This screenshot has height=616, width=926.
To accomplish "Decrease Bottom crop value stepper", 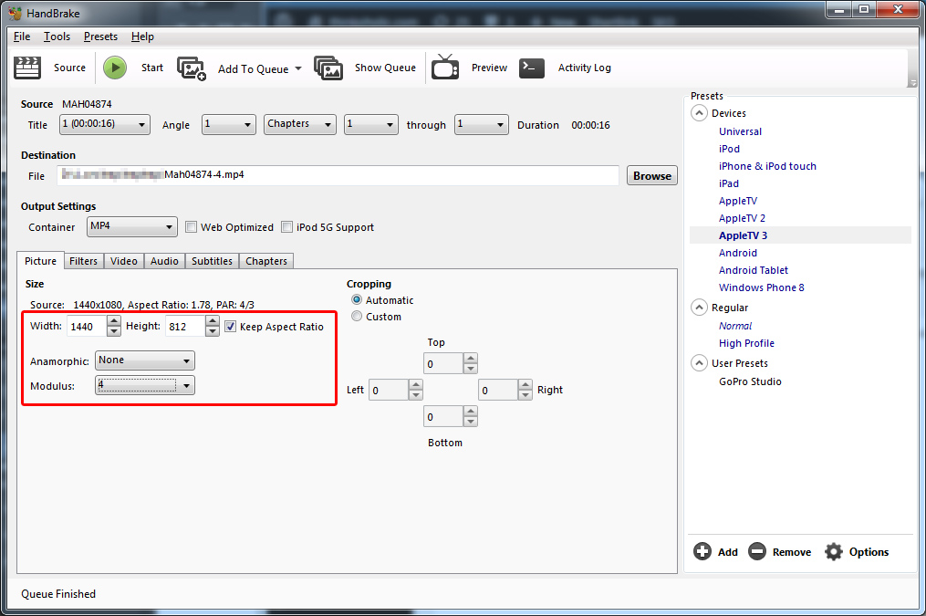I will click(470, 422).
